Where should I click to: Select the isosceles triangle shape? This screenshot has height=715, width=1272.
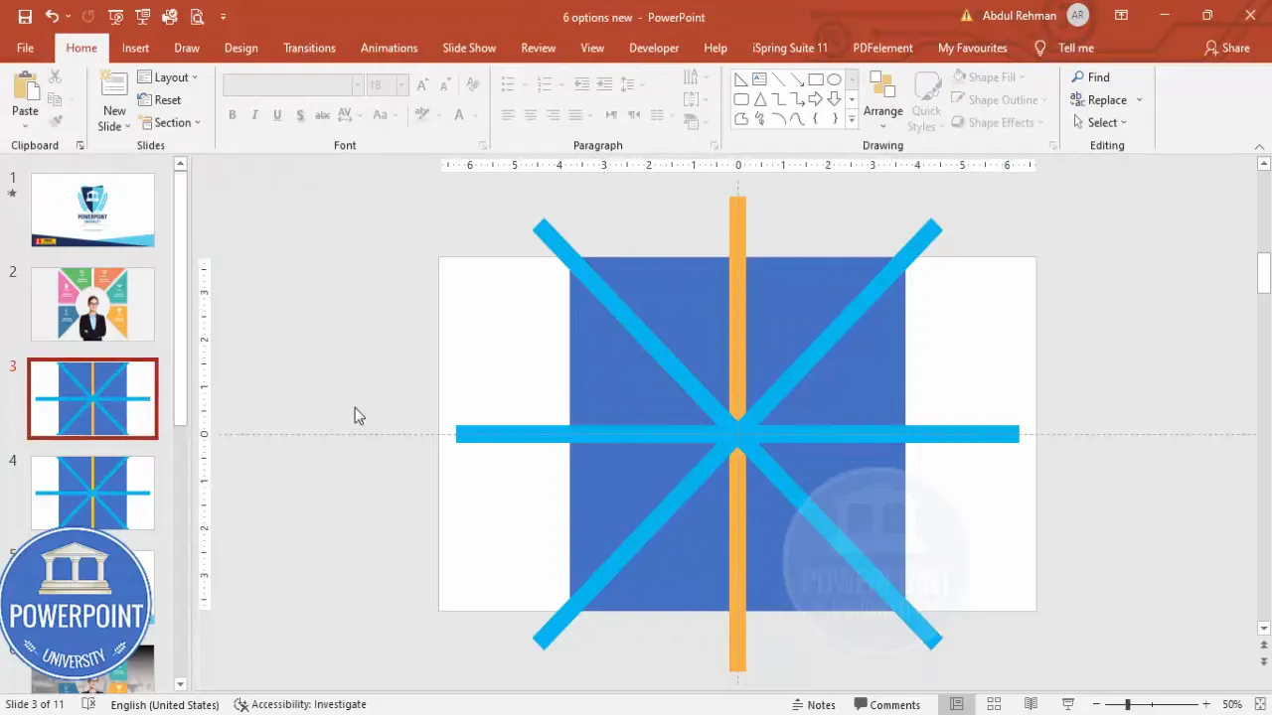coord(759,99)
